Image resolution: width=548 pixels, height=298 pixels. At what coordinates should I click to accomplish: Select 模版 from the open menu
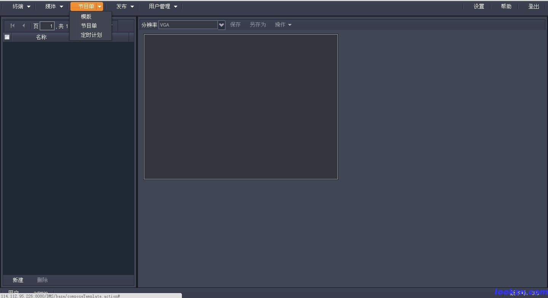[x=86, y=17]
